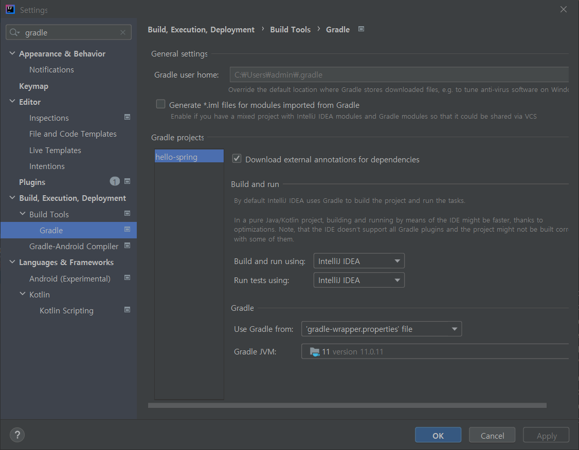The image size is (579, 450).
Task: Click project-level icon beside Build Tools
Action: (x=127, y=214)
